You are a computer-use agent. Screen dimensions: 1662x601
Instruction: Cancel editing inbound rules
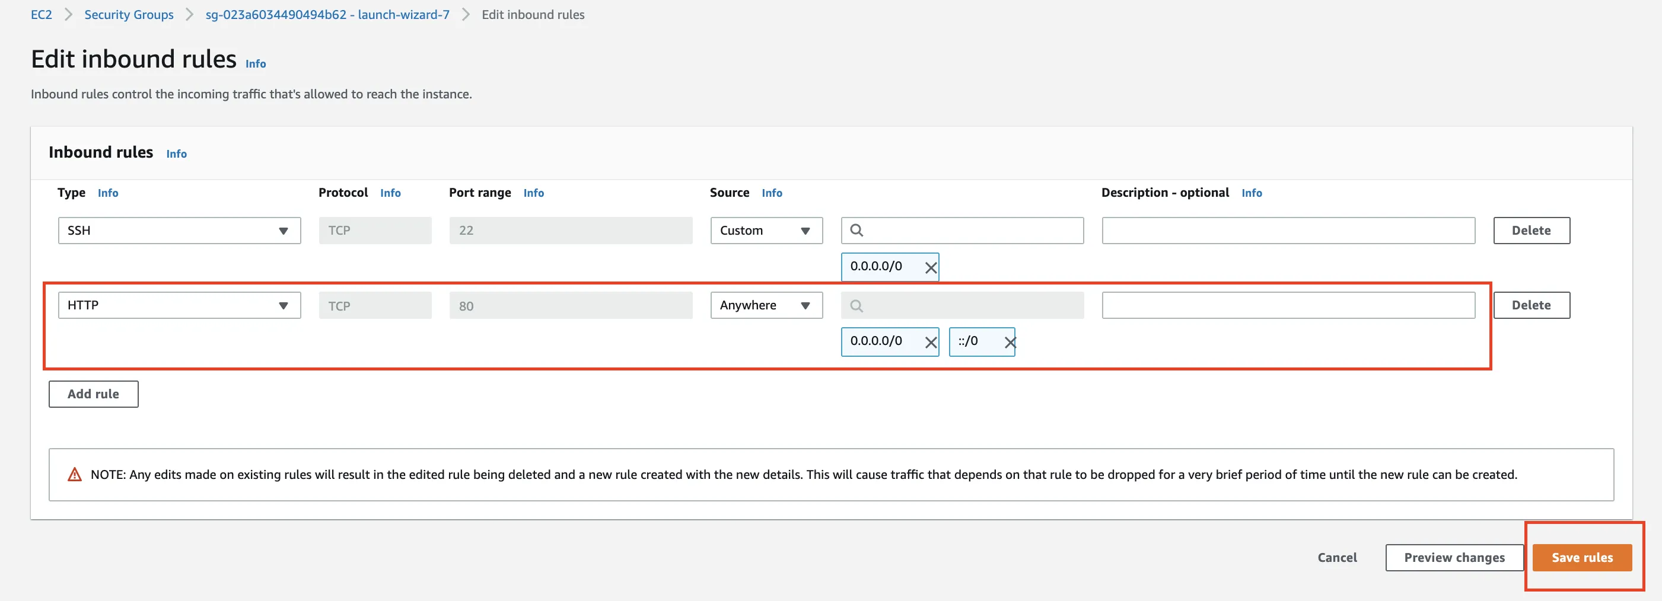coord(1337,558)
